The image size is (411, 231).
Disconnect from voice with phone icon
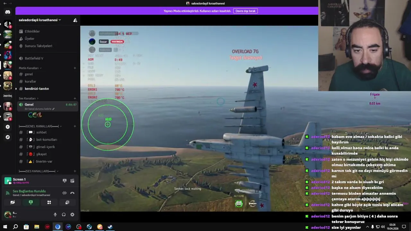point(72,193)
